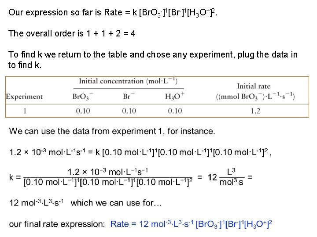
Task: Click the 0.10 value under Br⁻
Action: [129, 111]
